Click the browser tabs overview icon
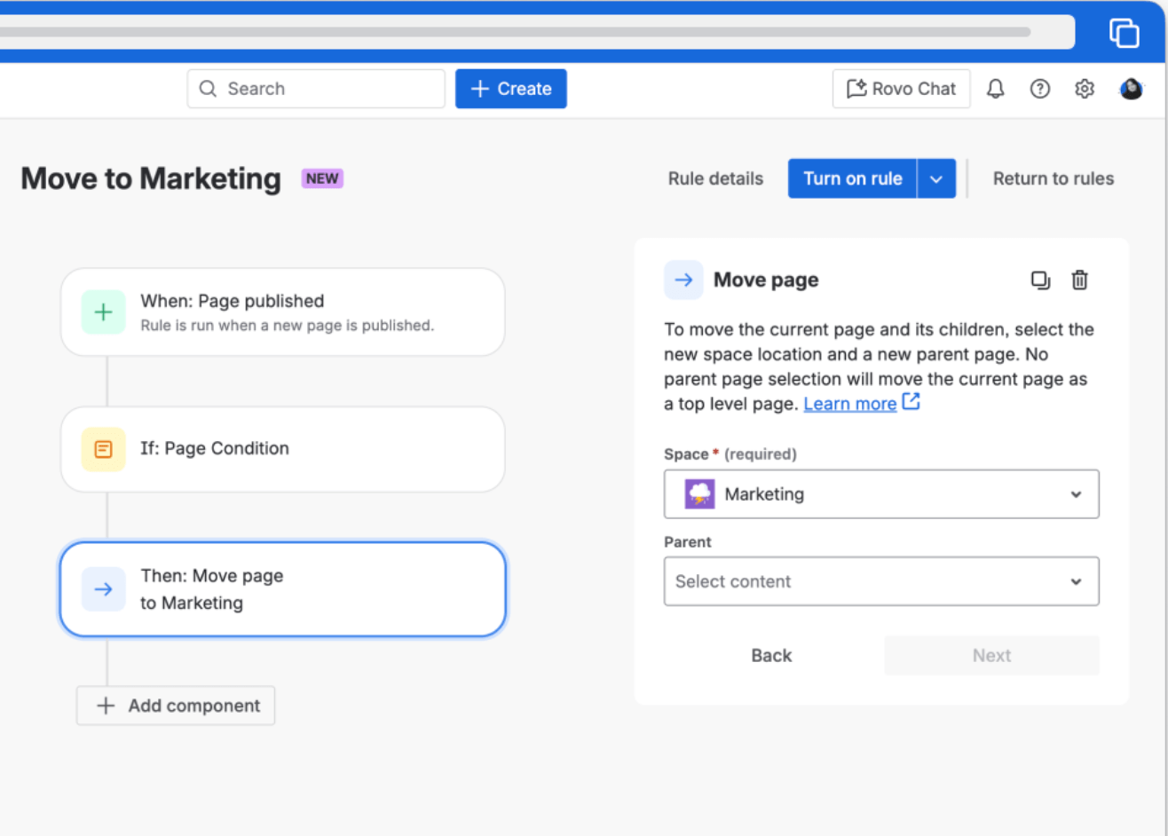The image size is (1168, 836). click(1125, 33)
